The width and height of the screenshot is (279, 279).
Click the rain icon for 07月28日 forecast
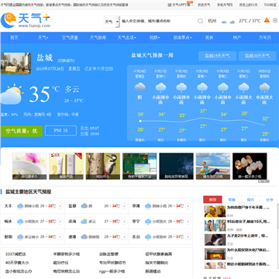point(181,88)
